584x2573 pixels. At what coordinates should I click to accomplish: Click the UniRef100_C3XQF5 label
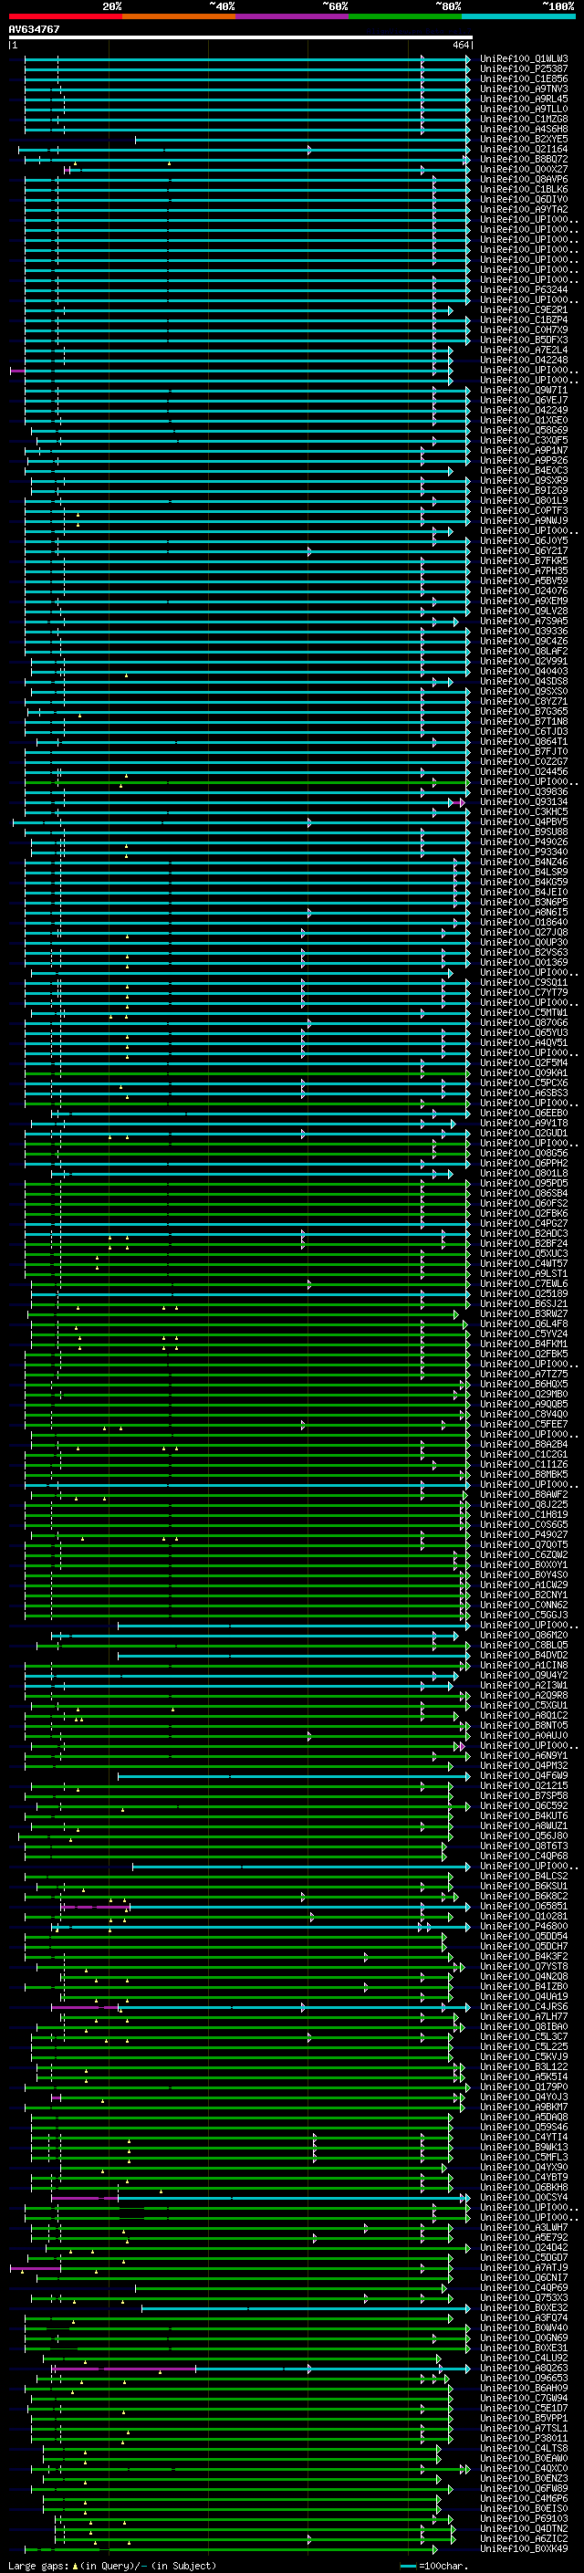(x=523, y=441)
